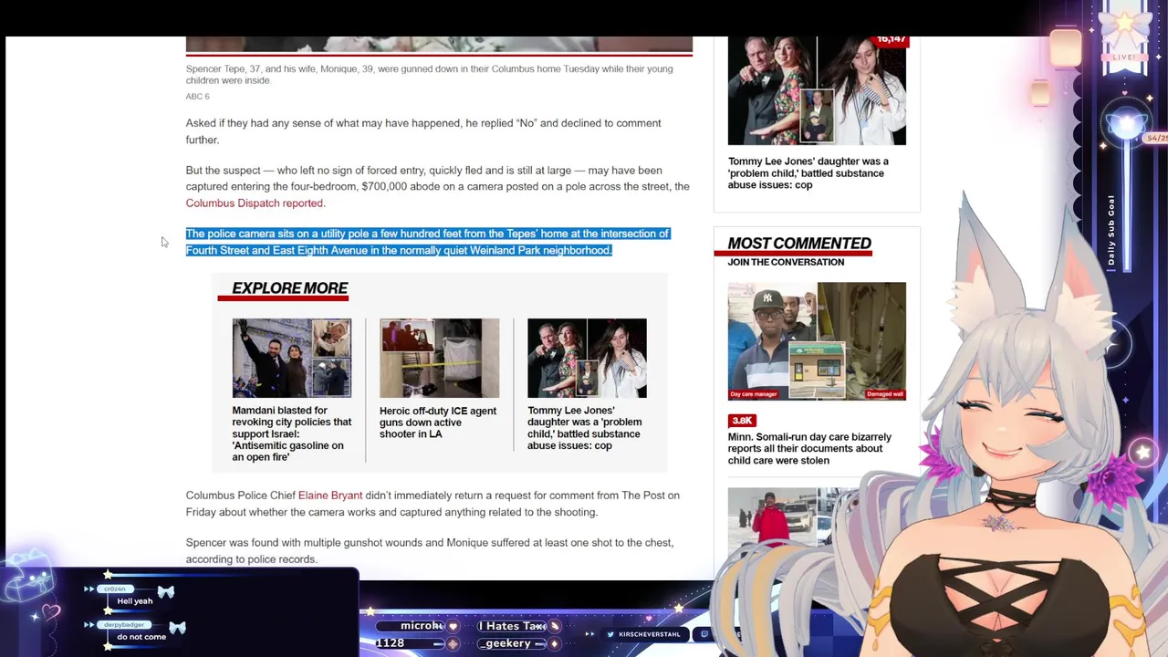Click the Spencer Tepe photo caption

click(x=429, y=75)
